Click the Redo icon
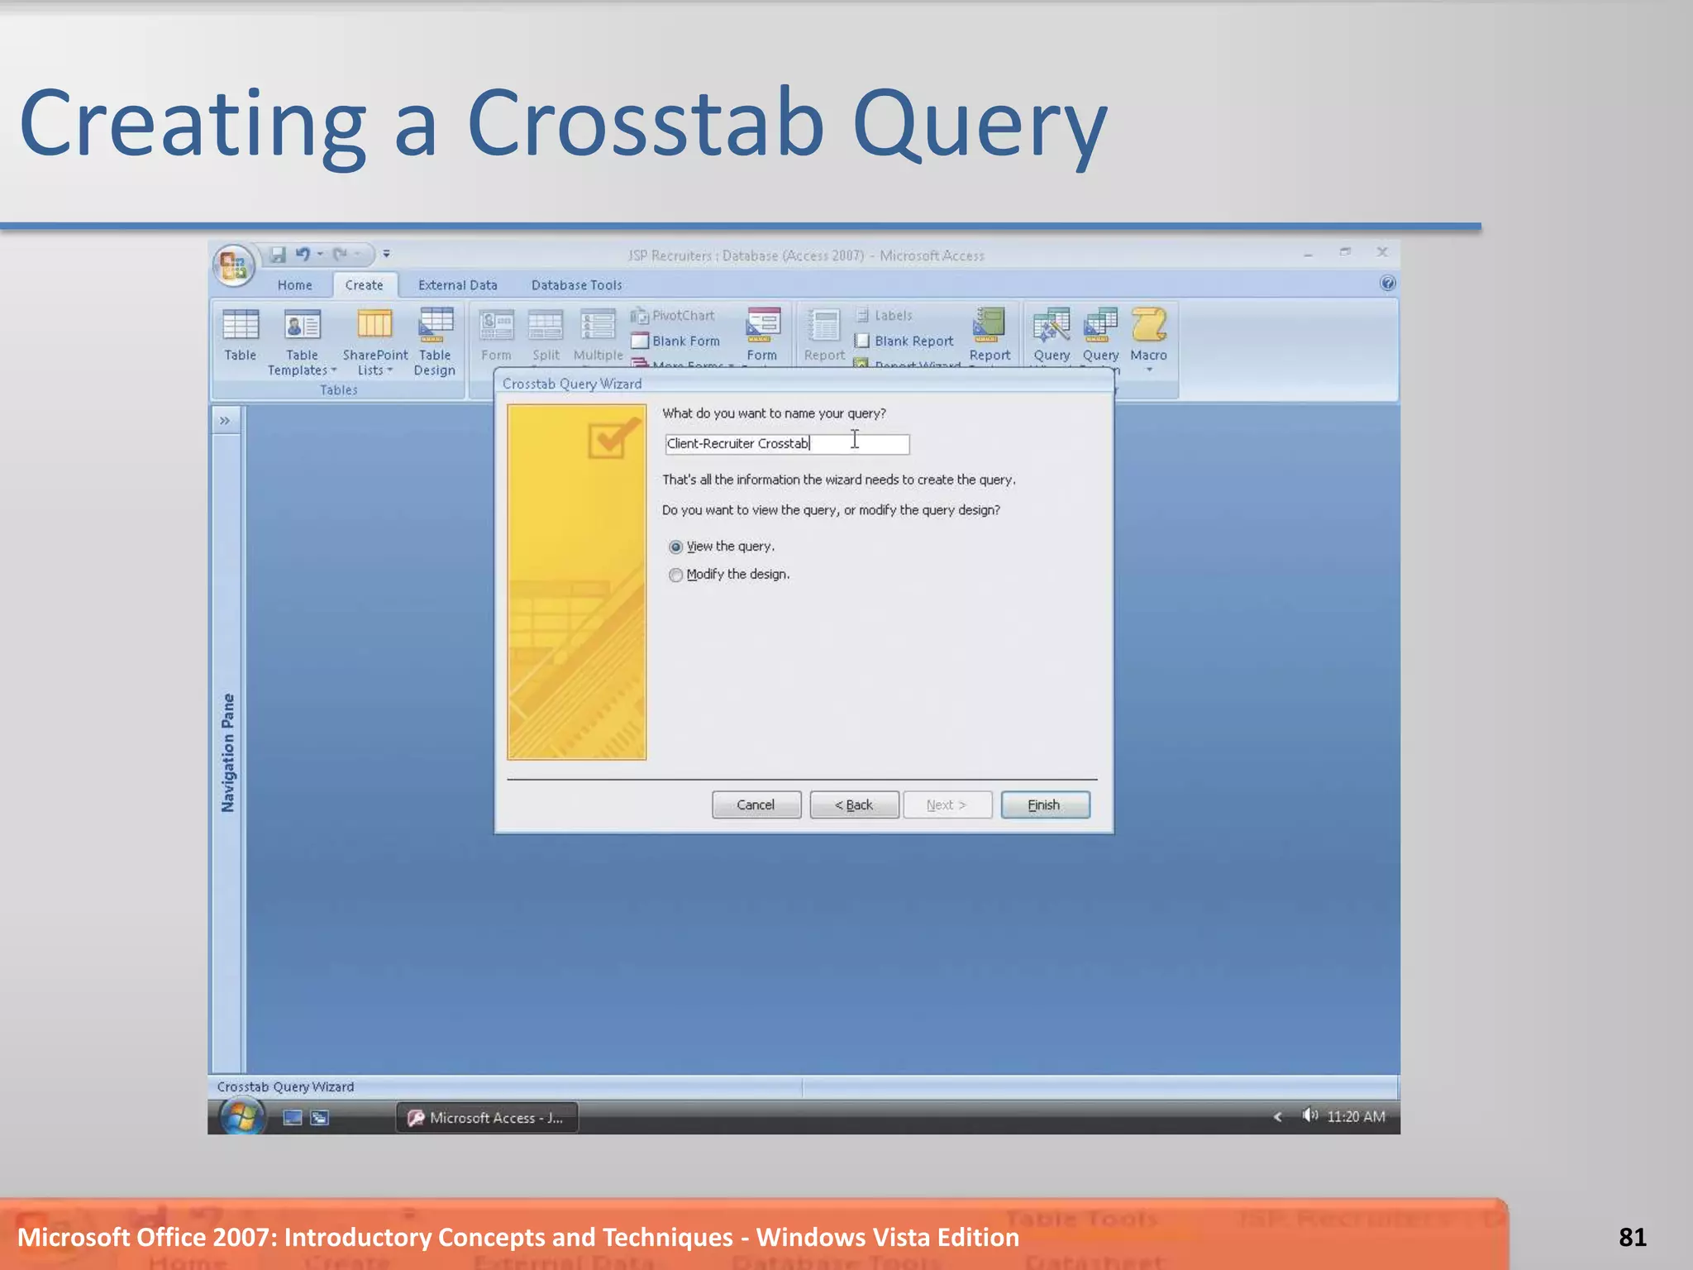The image size is (1693, 1270). point(340,255)
